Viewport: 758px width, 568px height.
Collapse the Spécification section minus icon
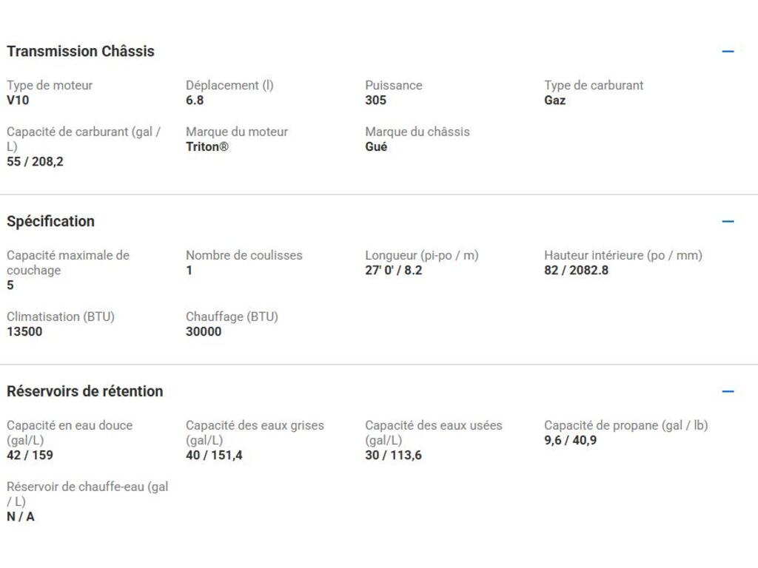tap(728, 221)
